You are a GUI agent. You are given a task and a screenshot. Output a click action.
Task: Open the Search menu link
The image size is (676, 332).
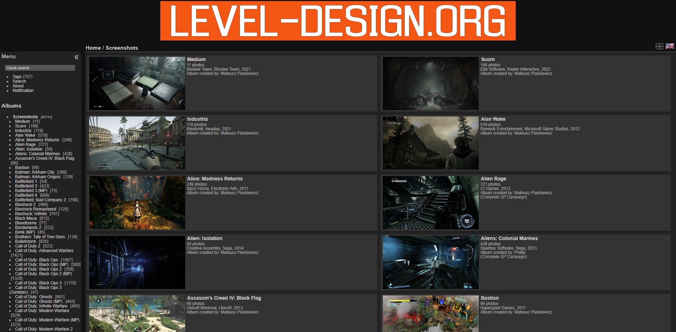[x=19, y=81]
